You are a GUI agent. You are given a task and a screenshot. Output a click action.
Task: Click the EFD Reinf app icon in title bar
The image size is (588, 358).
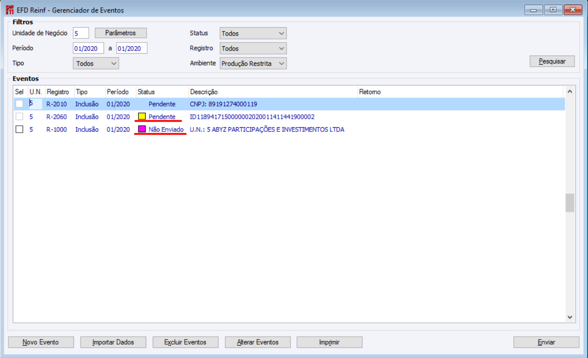9,10
